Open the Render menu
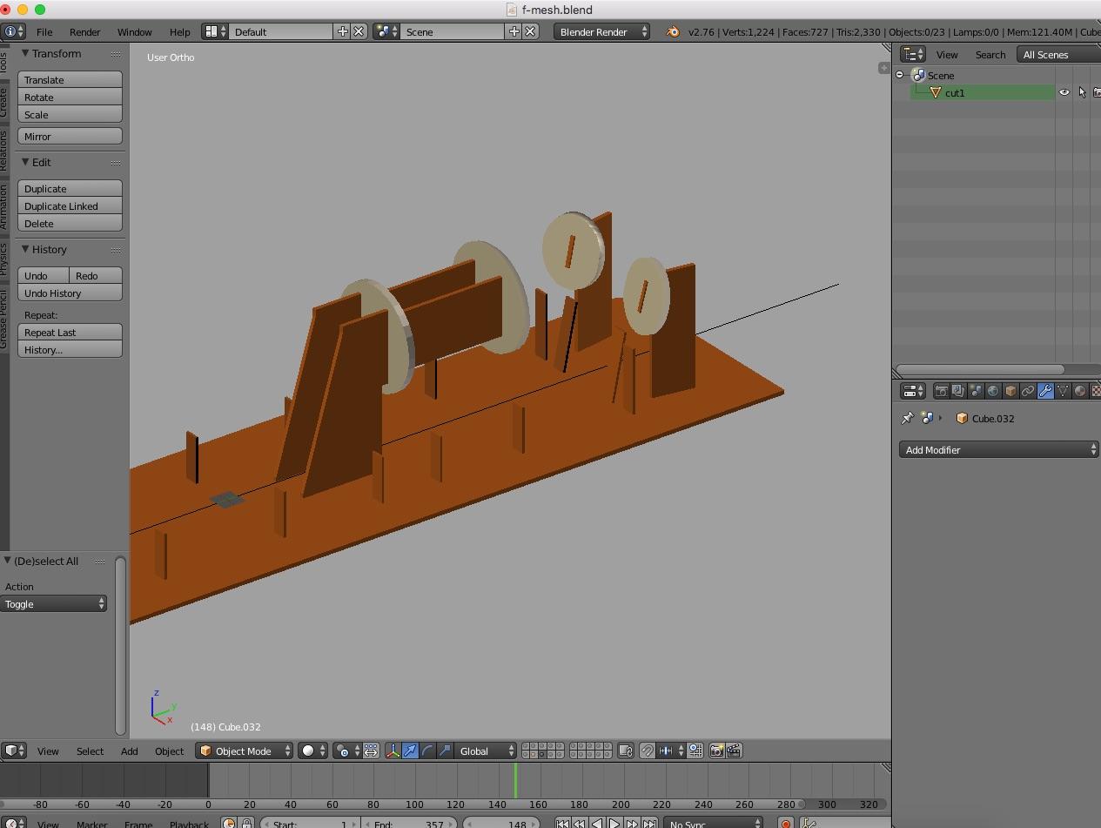The width and height of the screenshot is (1101, 828). [84, 32]
